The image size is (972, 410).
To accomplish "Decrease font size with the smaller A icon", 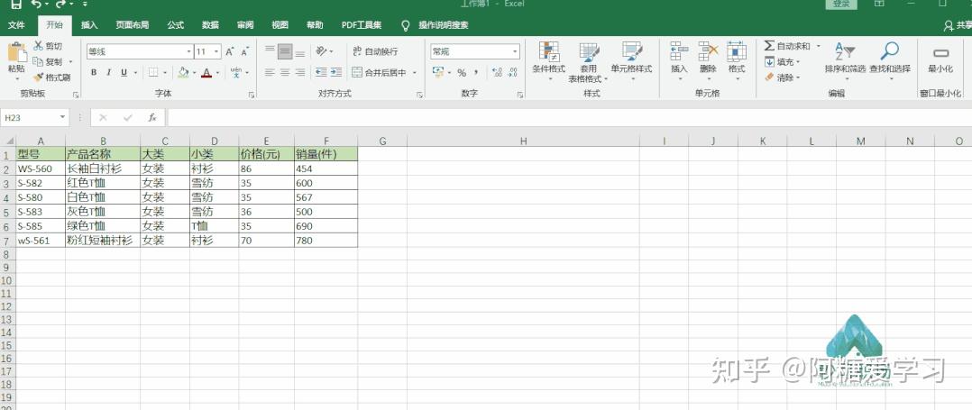I will pyautogui.click(x=245, y=51).
